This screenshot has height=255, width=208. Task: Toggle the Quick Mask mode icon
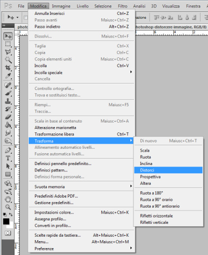click(x=8, y=233)
